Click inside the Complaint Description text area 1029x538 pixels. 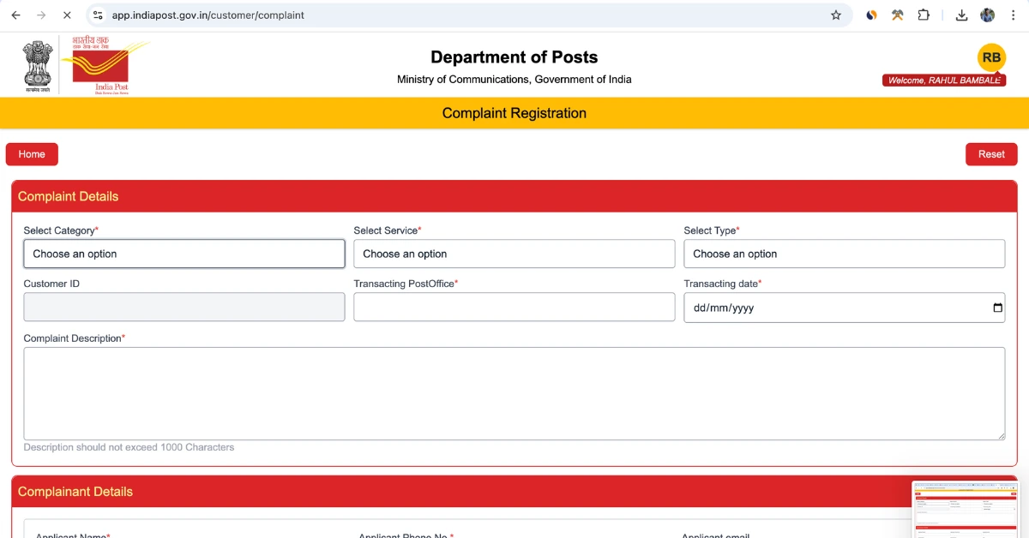pos(514,393)
